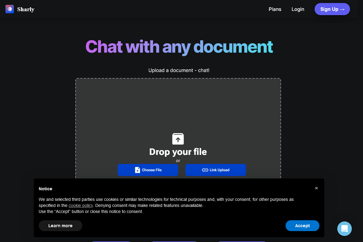The height and width of the screenshot is (242, 363).
Task: Click the Chat with any document headline
Action: click(179, 47)
